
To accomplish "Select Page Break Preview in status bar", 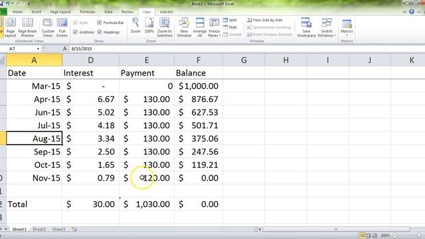I will click(x=375, y=235).
